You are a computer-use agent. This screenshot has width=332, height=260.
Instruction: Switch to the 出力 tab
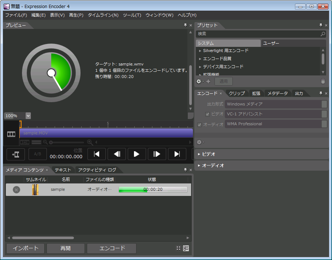[x=299, y=93]
